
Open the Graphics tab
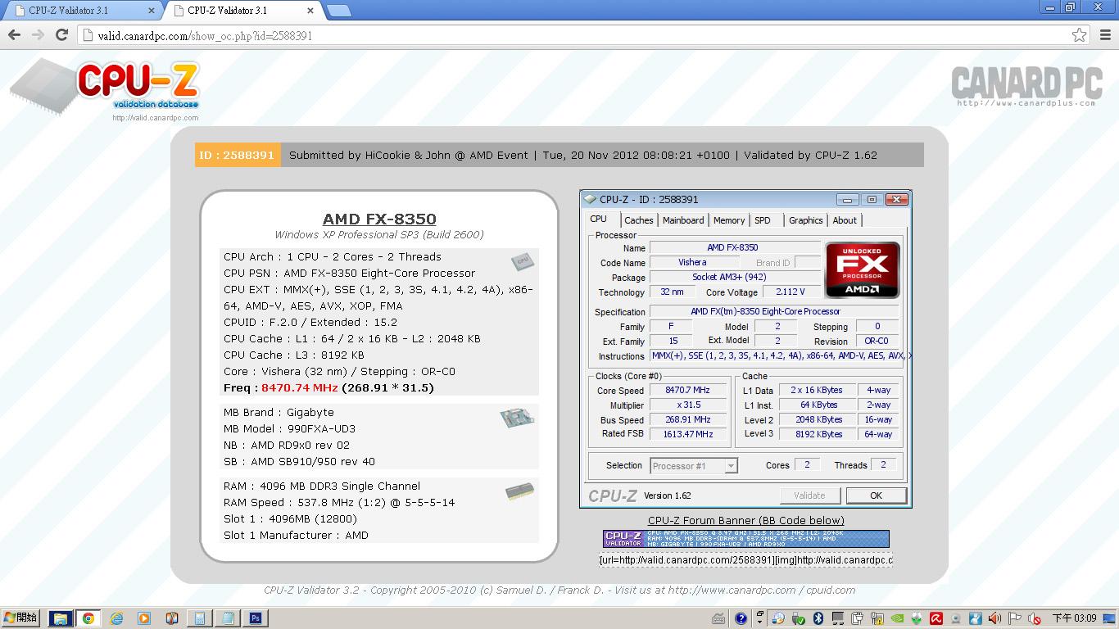806,220
